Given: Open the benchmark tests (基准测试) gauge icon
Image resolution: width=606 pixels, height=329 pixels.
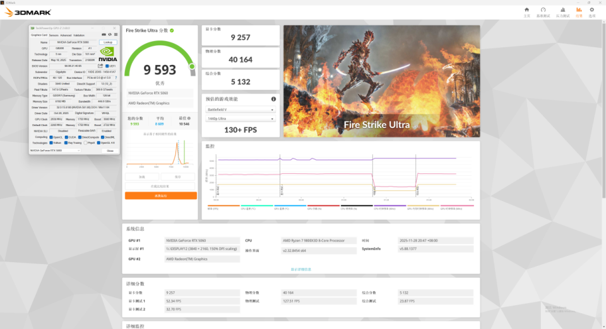Looking at the screenshot, I should (543, 10).
